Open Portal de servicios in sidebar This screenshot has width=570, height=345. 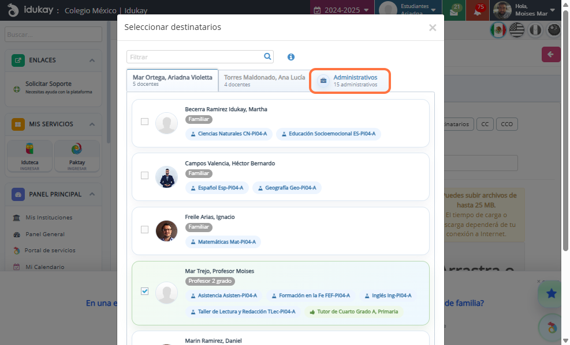[50, 250]
